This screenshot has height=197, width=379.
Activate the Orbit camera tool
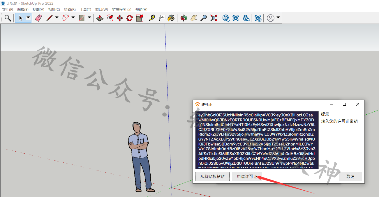coord(184,18)
